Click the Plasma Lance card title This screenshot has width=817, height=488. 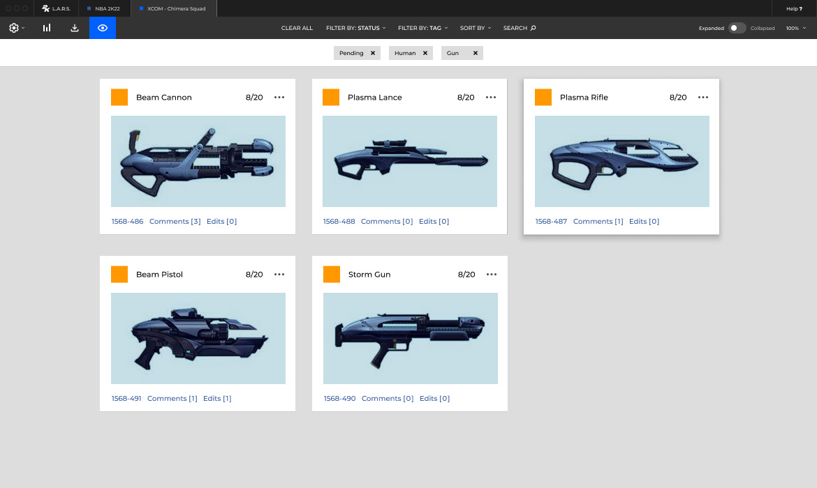point(374,98)
